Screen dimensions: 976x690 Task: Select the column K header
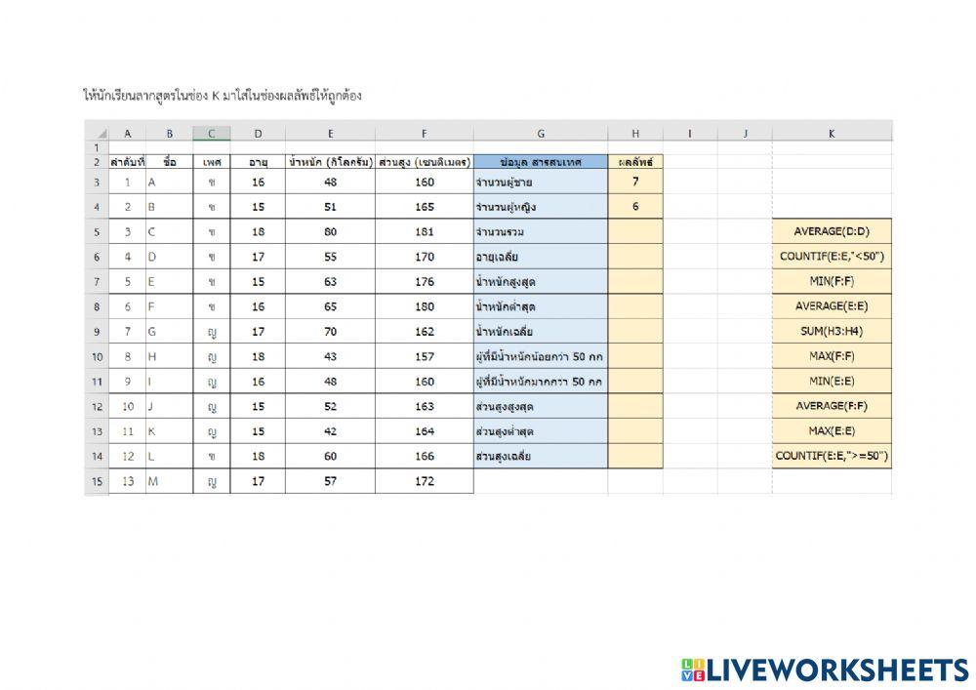(x=831, y=134)
